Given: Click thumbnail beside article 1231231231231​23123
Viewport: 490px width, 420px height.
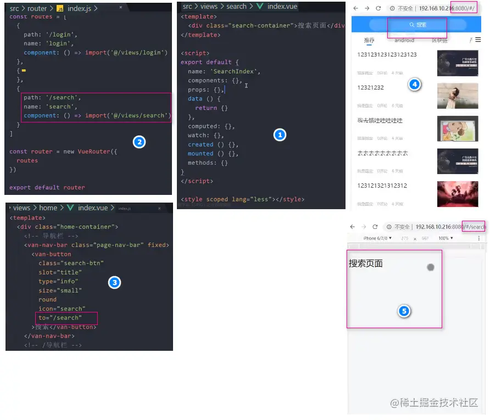Looking at the screenshot, I should coord(458,63).
